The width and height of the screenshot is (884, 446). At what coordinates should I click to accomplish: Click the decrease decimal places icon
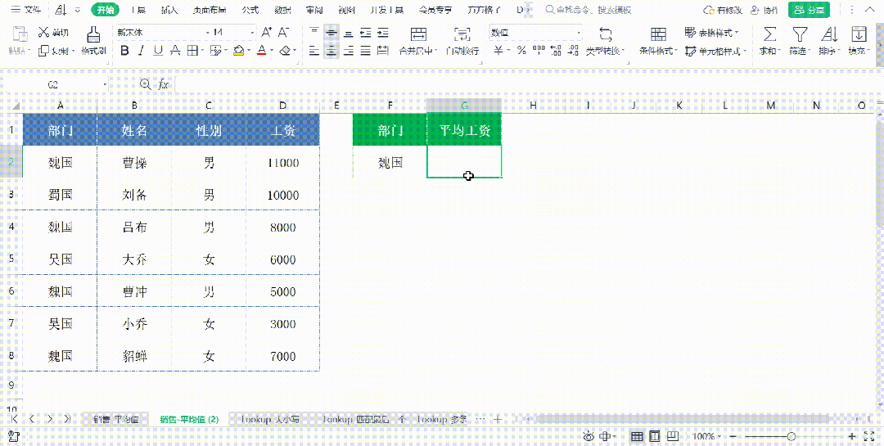tap(573, 51)
